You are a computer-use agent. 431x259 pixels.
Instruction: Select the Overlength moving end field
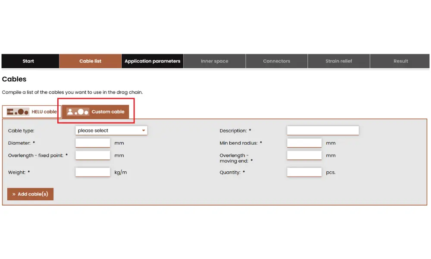pyautogui.click(x=304, y=155)
